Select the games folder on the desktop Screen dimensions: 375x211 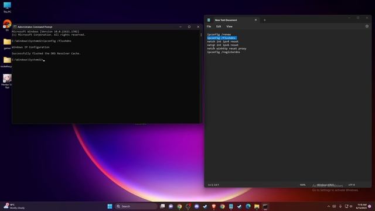(7, 44)
